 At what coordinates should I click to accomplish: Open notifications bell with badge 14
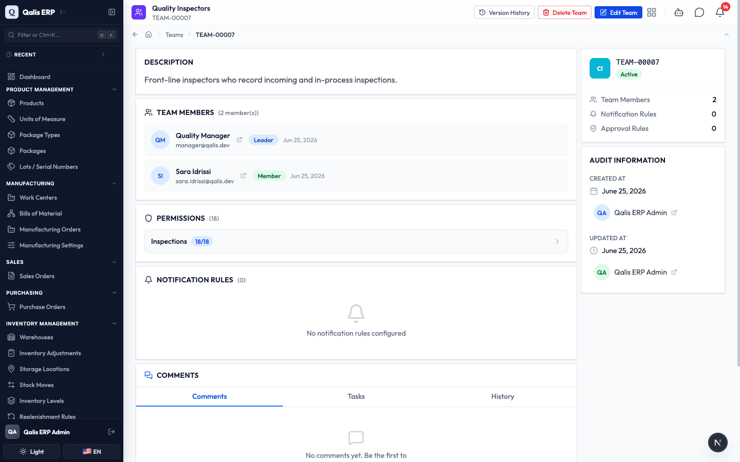click(x=720, y=12)
